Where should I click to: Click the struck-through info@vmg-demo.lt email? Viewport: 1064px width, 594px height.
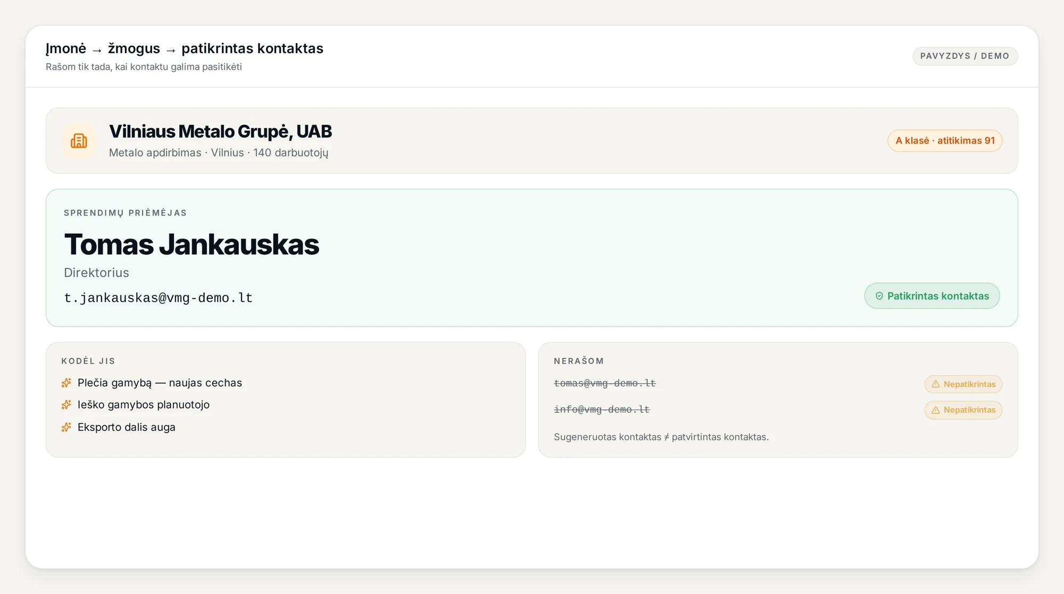[x=602, y=409]
